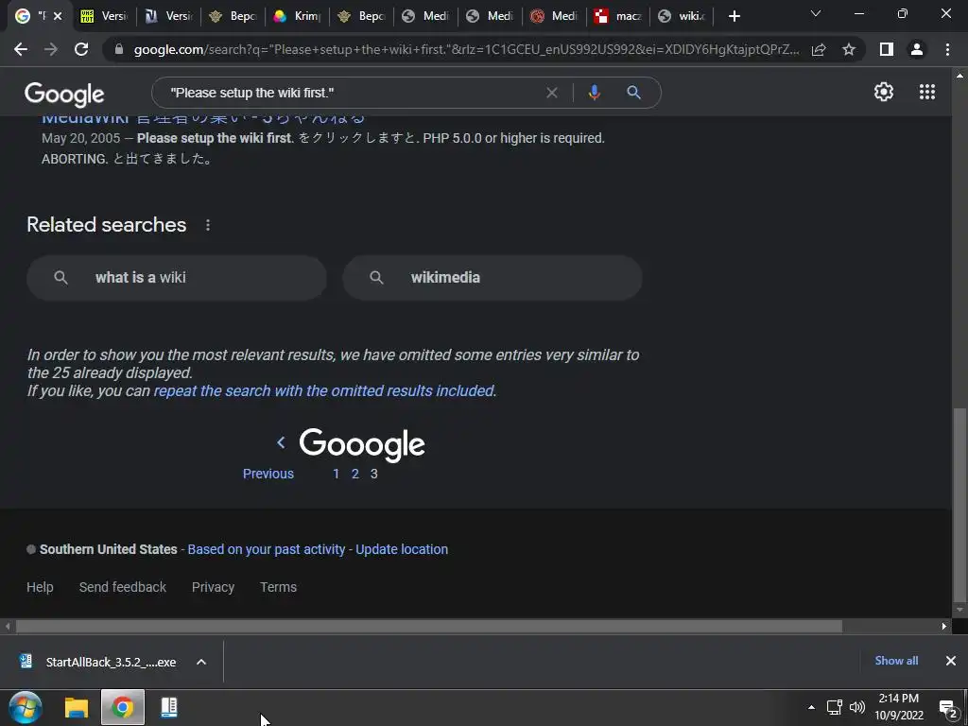Click Chrome taskbar icon
968x726 pixels.
coord(123,707)
